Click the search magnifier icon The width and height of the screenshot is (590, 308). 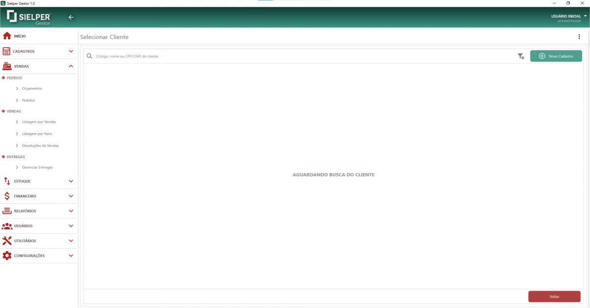(89, 56)
